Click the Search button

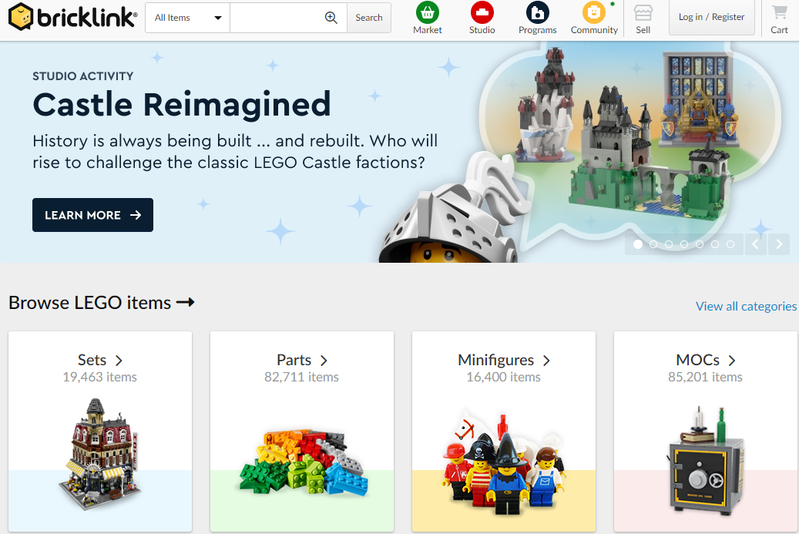(369, 18)
